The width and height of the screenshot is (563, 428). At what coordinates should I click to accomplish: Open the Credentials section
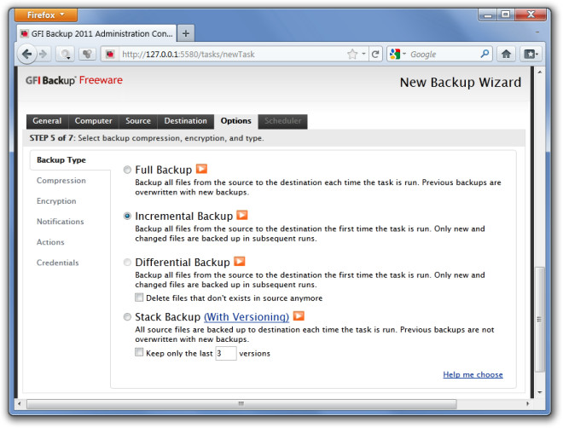click(57, 263)
